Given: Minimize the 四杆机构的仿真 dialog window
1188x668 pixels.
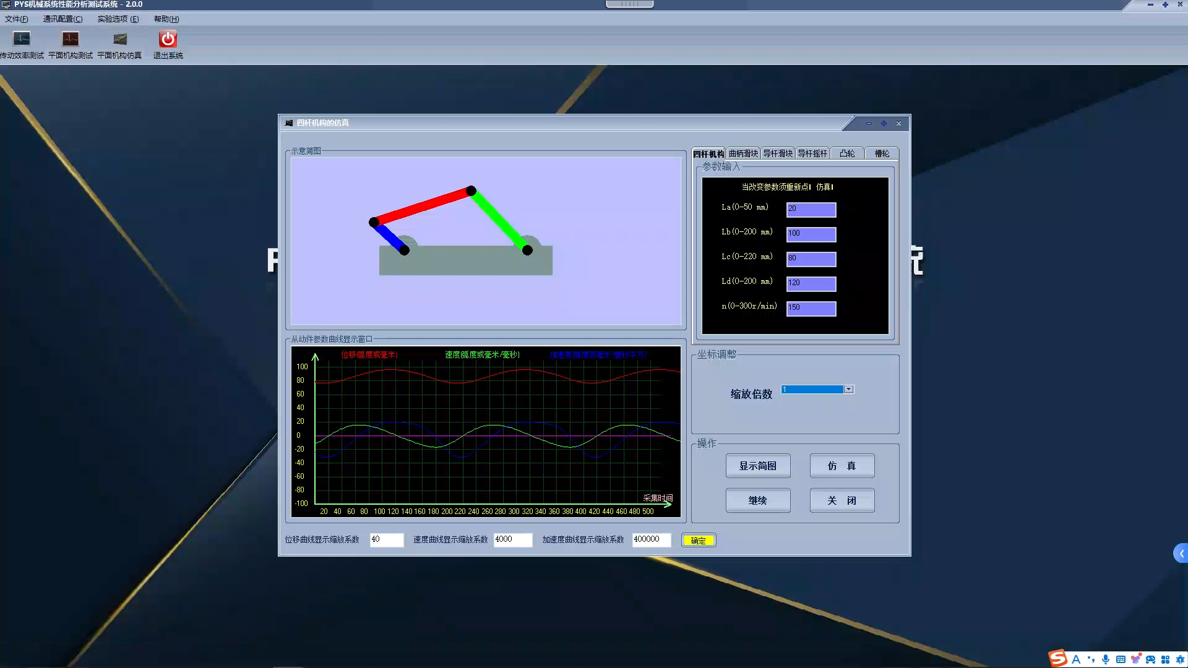Looking at the screenshot, I should coord(869,124).
